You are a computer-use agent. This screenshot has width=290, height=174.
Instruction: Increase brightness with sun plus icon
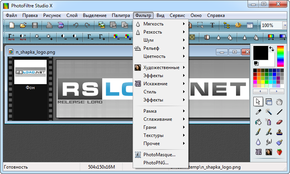(x=49, y=37)
